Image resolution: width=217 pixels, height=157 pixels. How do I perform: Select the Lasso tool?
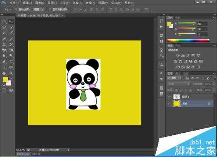click(x=4, y=28)
